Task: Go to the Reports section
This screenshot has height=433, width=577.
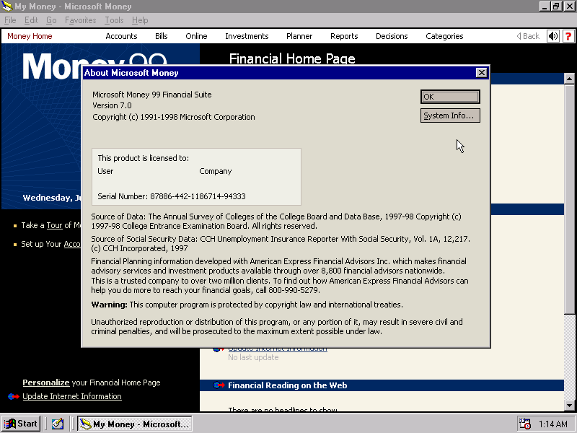Action: 344,36
